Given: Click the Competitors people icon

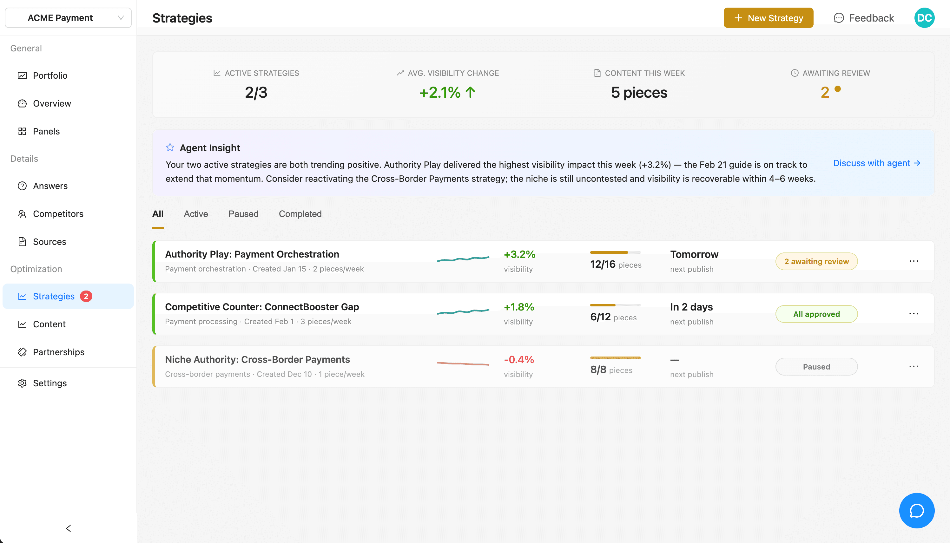Looking at the screenshot, I should pos(22,214).
